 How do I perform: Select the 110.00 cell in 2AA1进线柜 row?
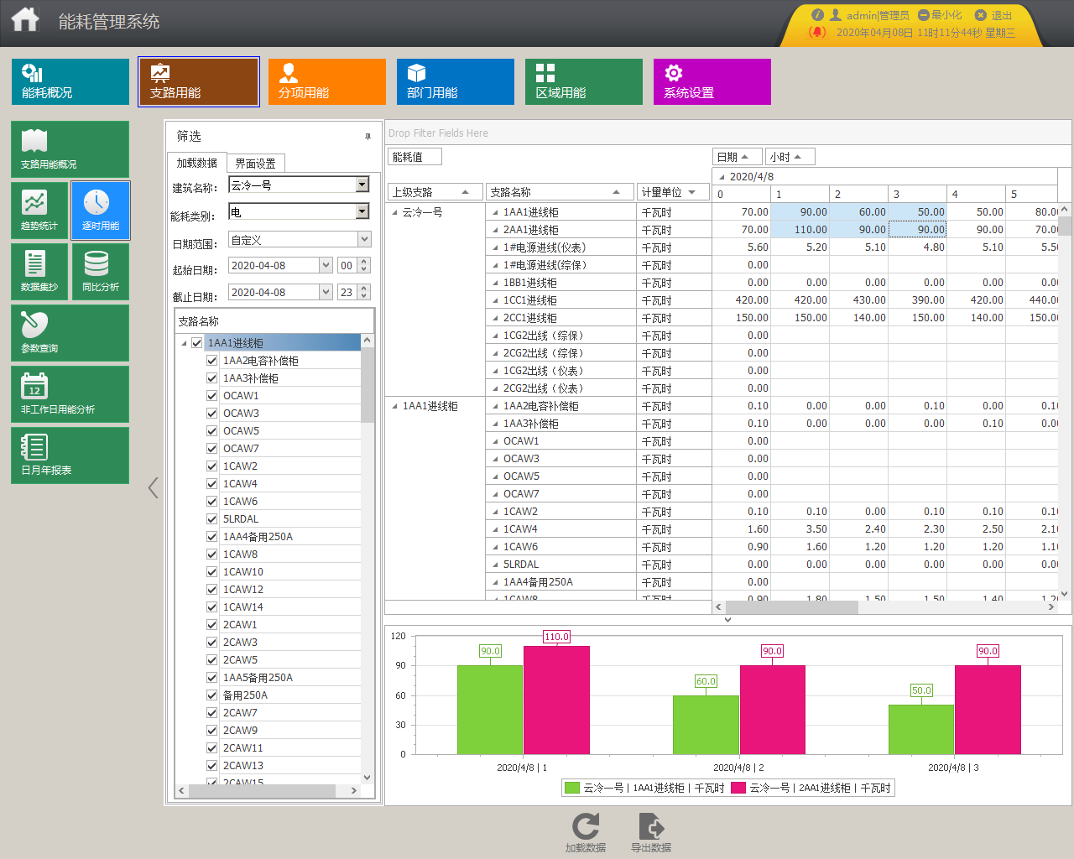point(800,230)
